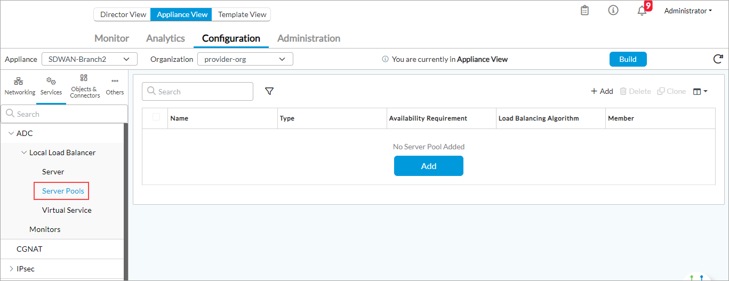Open the Networking section icon
The height and width of the screenshot is (281, 729).
20,86
